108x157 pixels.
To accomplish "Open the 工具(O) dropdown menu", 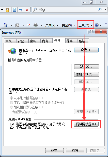I will tap(85, 25).
